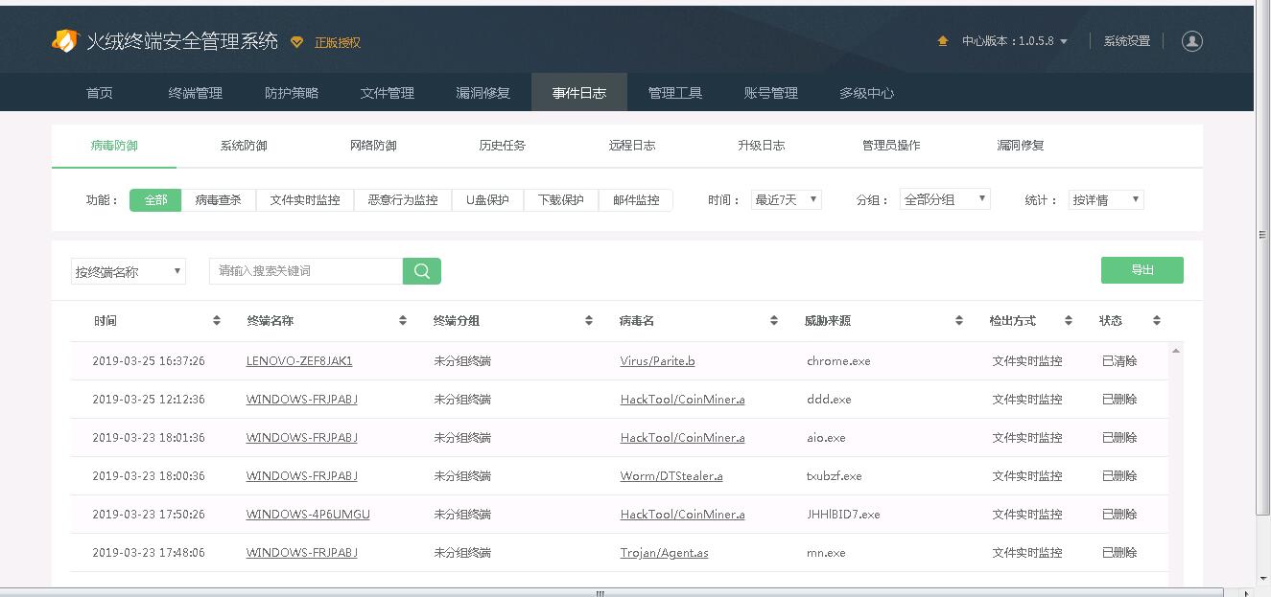Open the user account avatar icon
The width and height of the screenshot is (1271, 597).
tap(1191, 41)
